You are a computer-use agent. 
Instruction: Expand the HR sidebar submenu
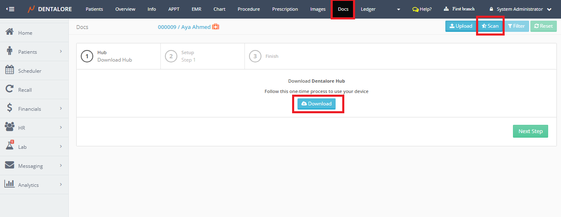[x=61, y=127]
